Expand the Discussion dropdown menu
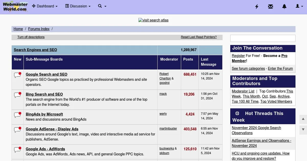 point(78,6)
